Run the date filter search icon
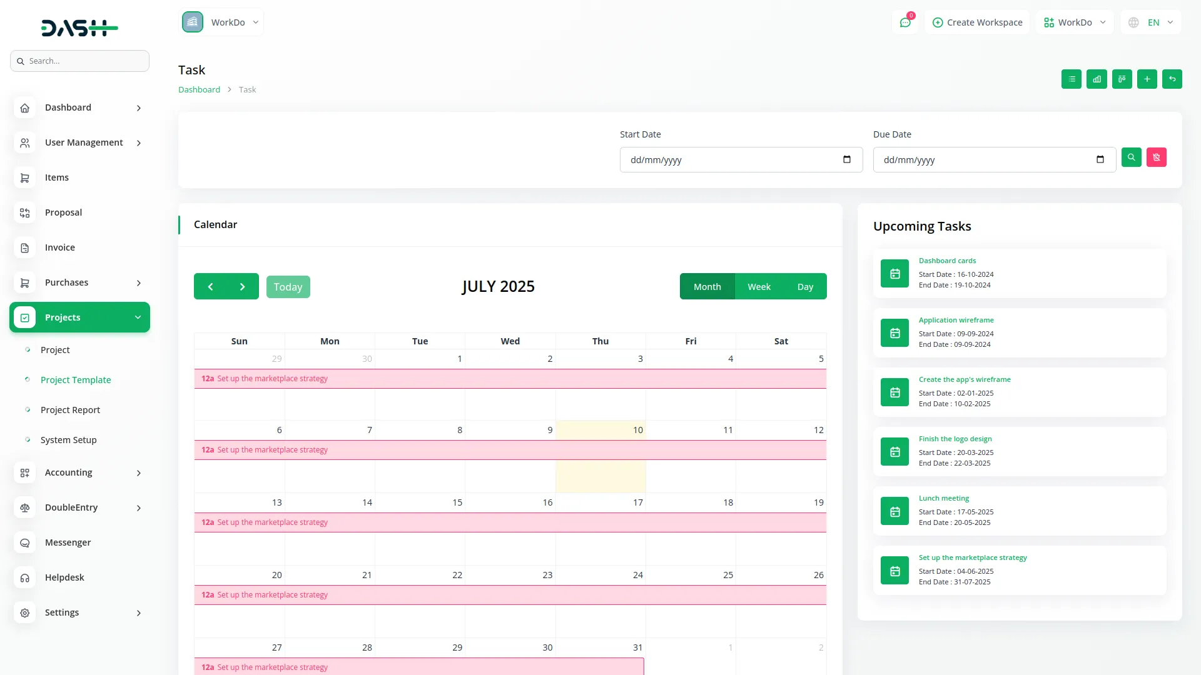The width and height of the screenshot is (1201, 675). tap(1132, 157)
